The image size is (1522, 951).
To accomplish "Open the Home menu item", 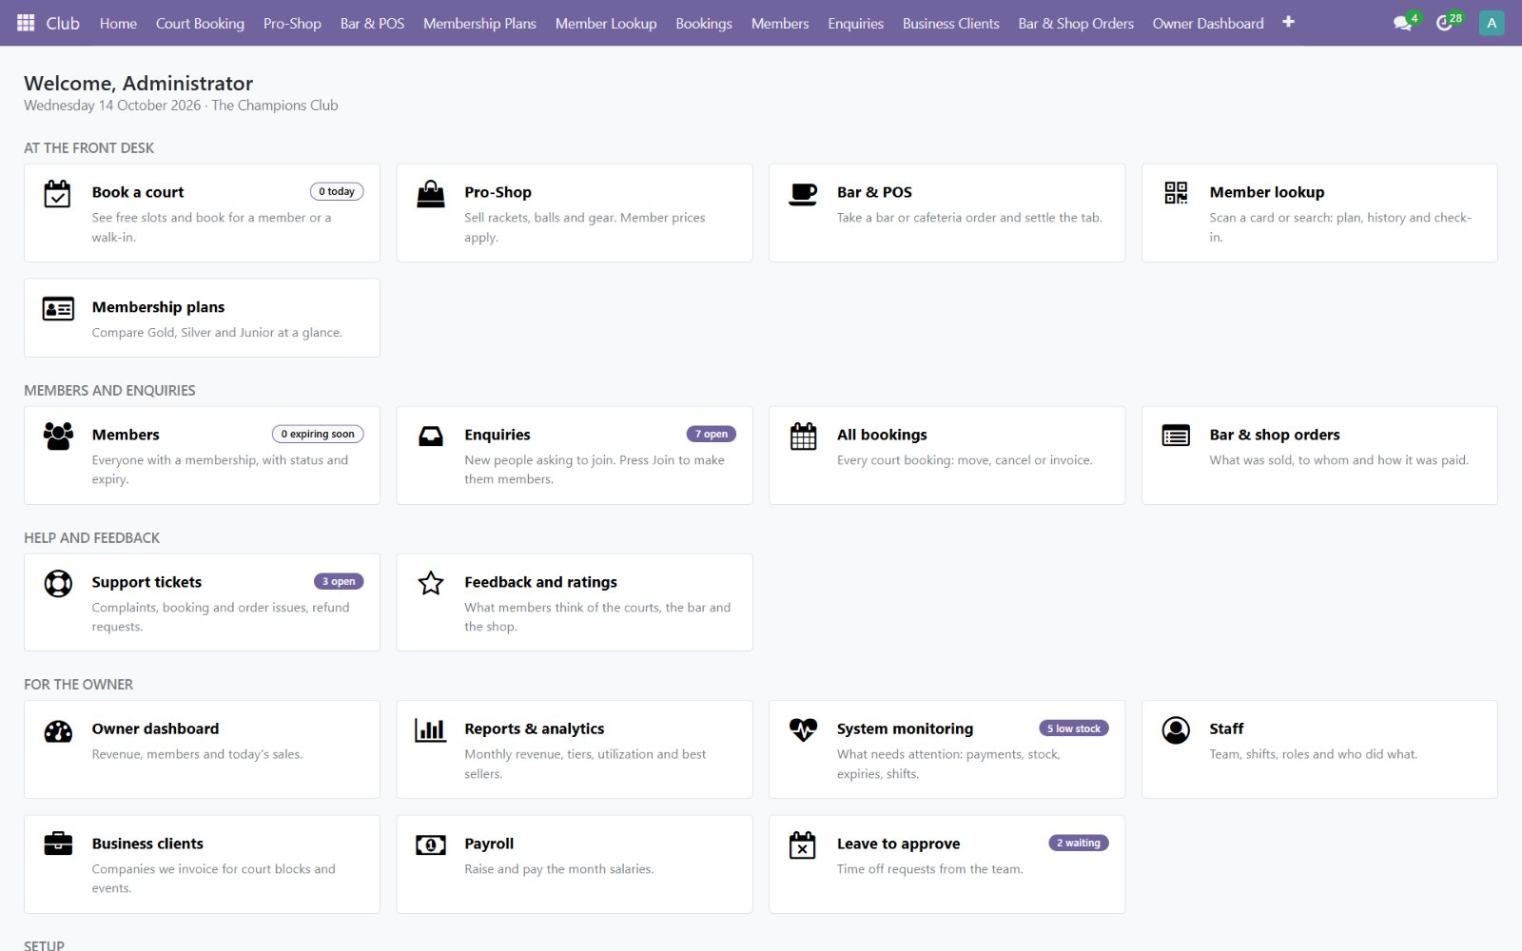I will pyautogui.click(x=118, y=23).
